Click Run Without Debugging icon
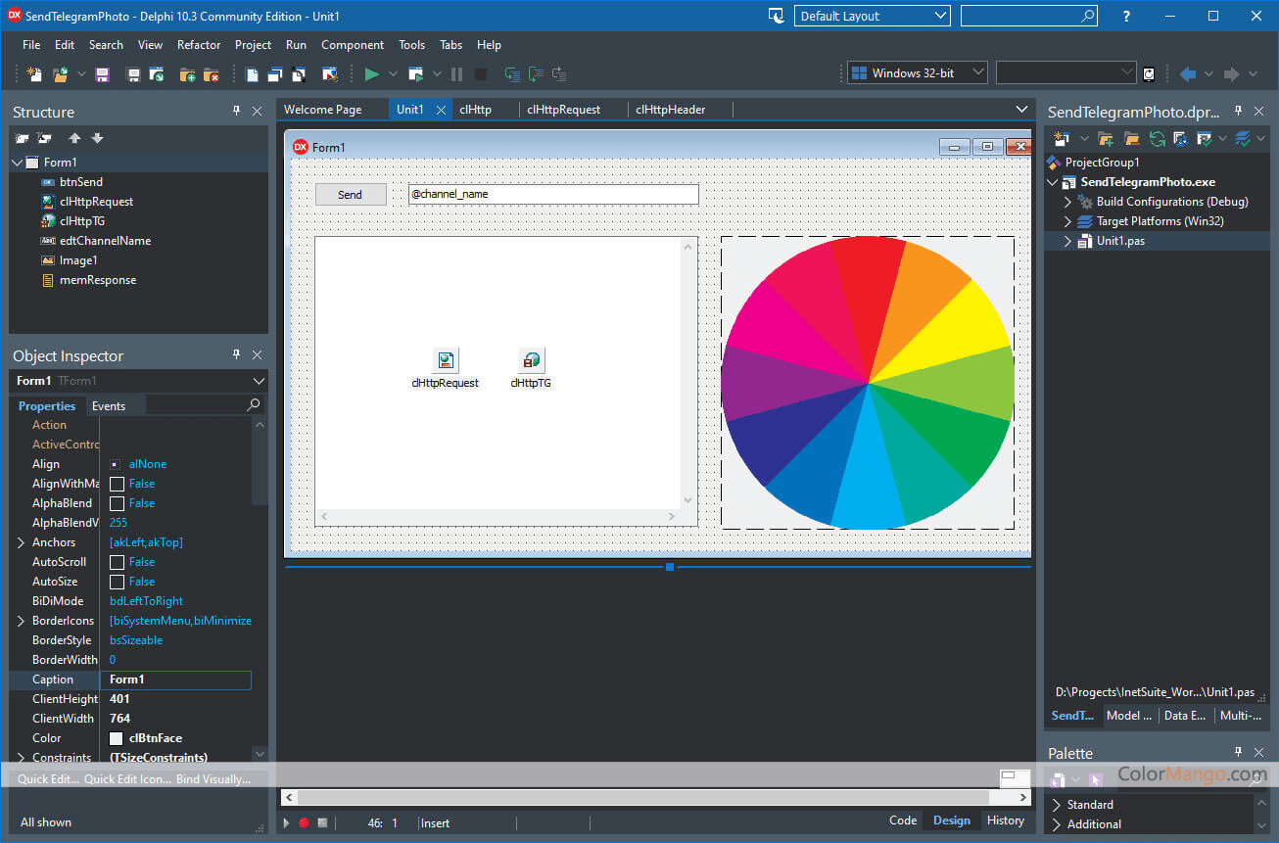Screen dimensions: 1279x843 (416, 74)
